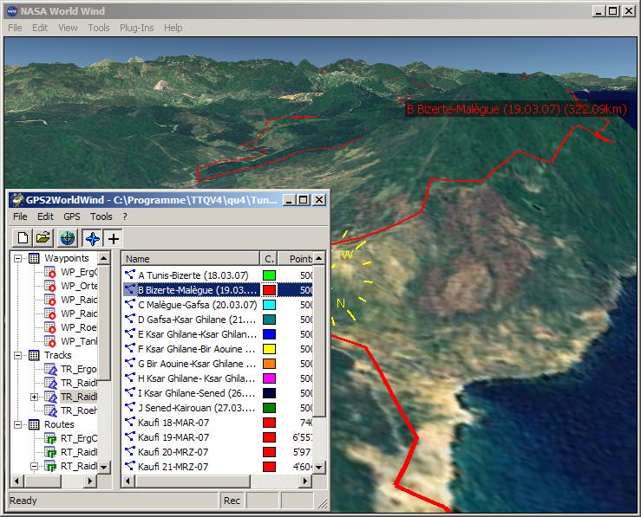Click the track list vertical scrollbar up arrow
The width and height of the screenshot is (641, 517).
[x=319, y=258]
